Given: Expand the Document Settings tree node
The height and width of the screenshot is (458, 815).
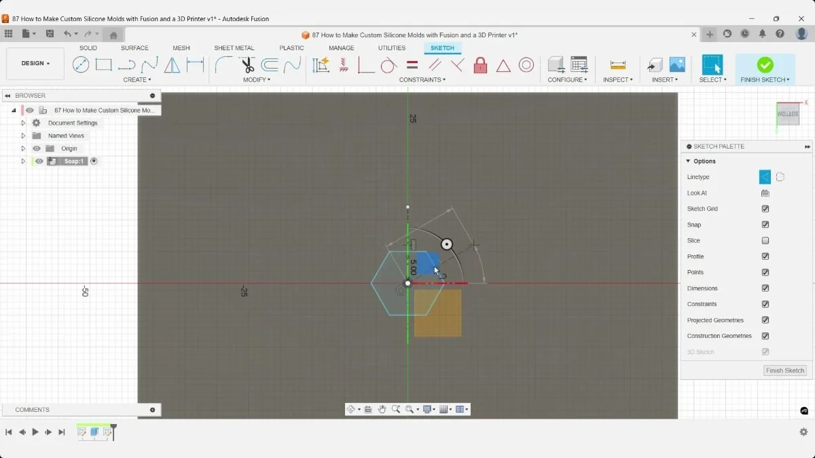Looking at the screenshot, I should pos(23,123).
